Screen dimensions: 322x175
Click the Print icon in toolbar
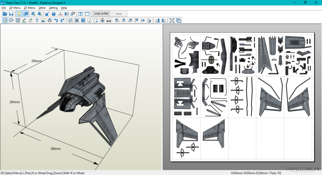[x=108, y=21]
